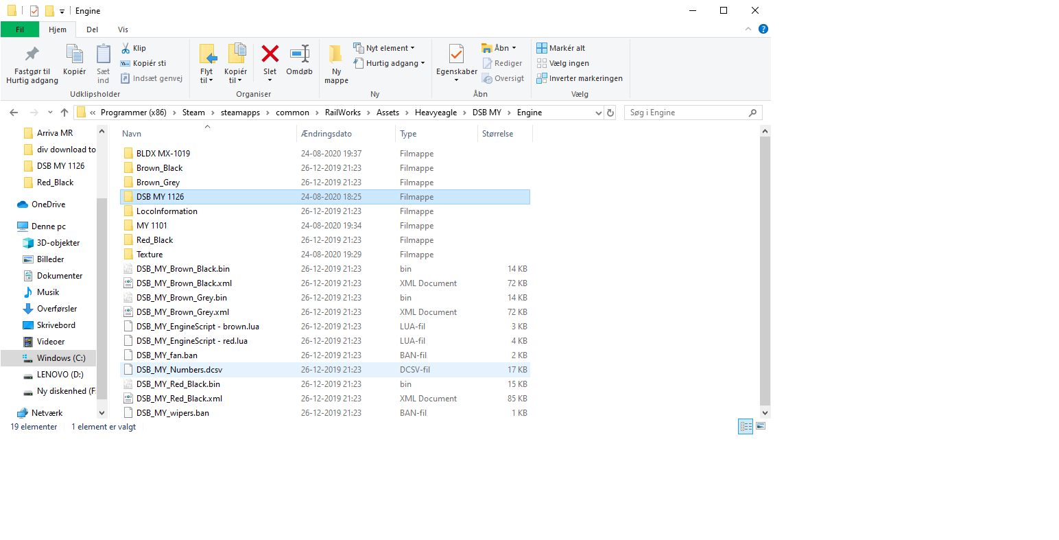Expand the Flyt til dropdown
Screen dimensions: 1059x540
tap(206, 80)
